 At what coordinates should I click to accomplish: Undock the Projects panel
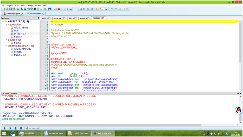pyautogui.click(x=39, y=18)
